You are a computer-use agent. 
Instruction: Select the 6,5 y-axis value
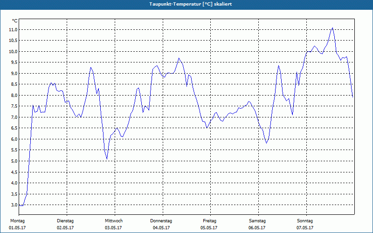14,128
